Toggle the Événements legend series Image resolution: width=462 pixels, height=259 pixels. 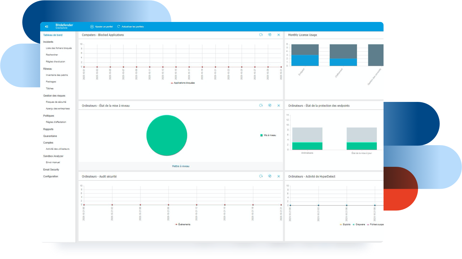[183, 225]
